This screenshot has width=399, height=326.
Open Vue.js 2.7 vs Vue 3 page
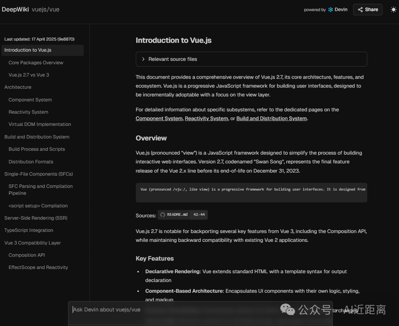point(29,75)
